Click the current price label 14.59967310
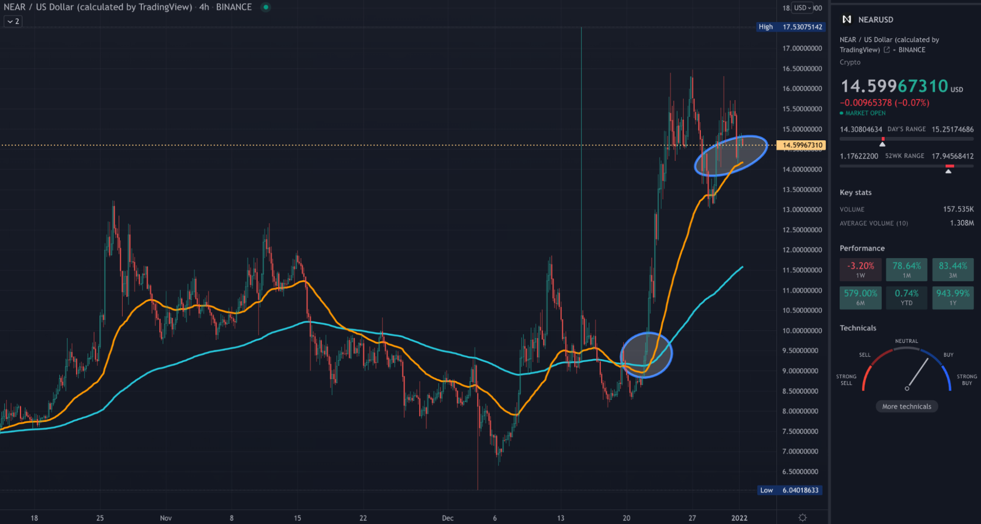 coord(802,145)
